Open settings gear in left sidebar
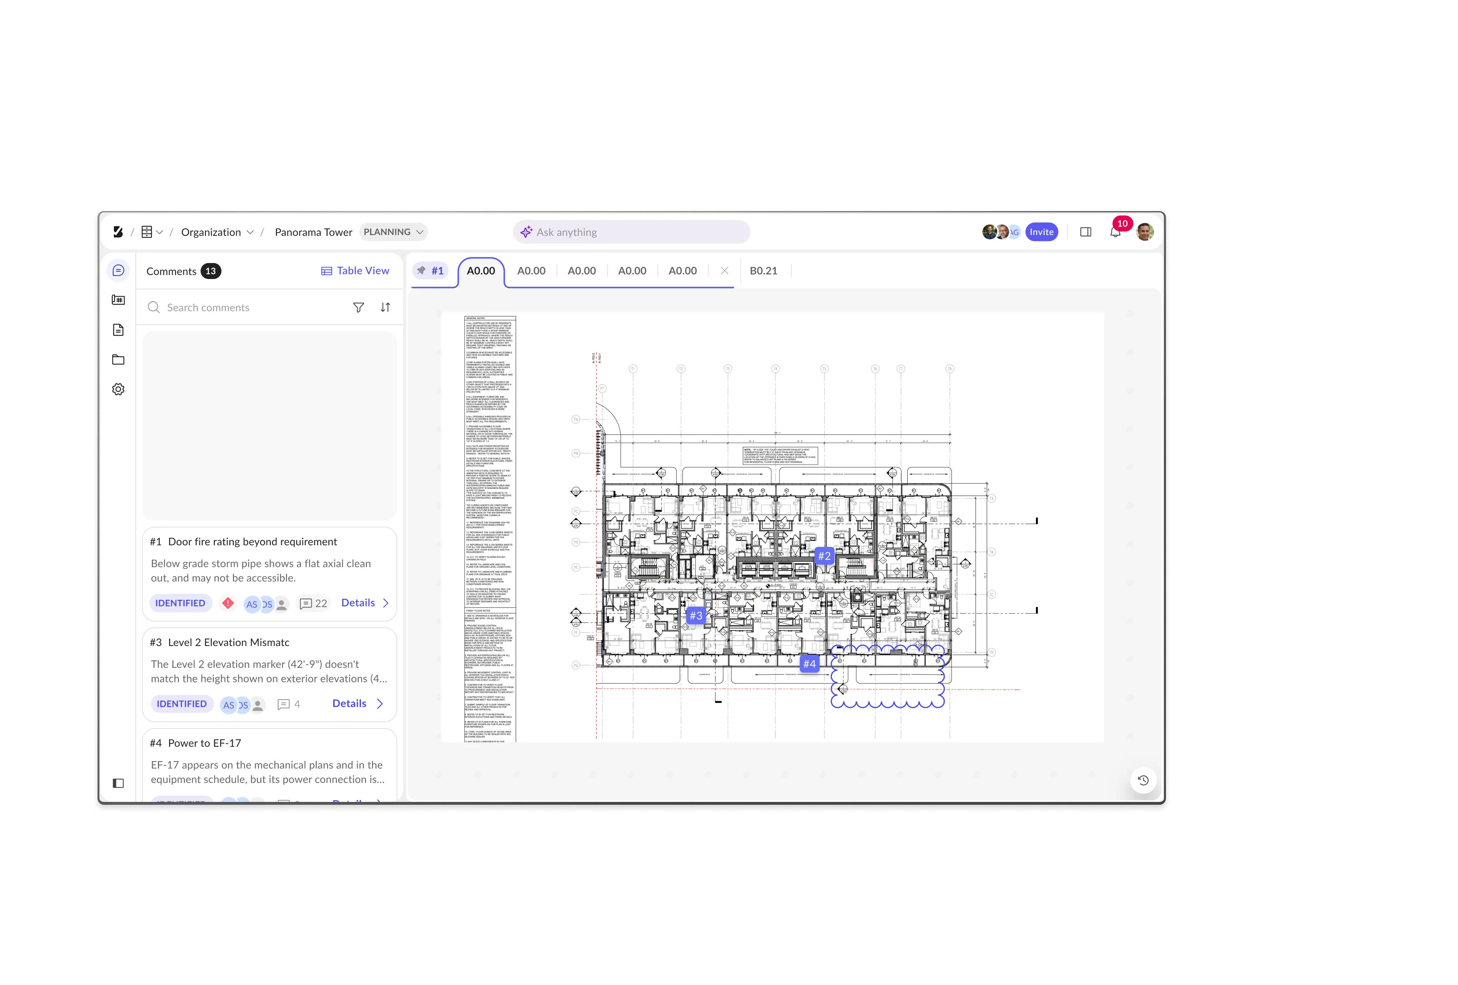 (118, 390)
